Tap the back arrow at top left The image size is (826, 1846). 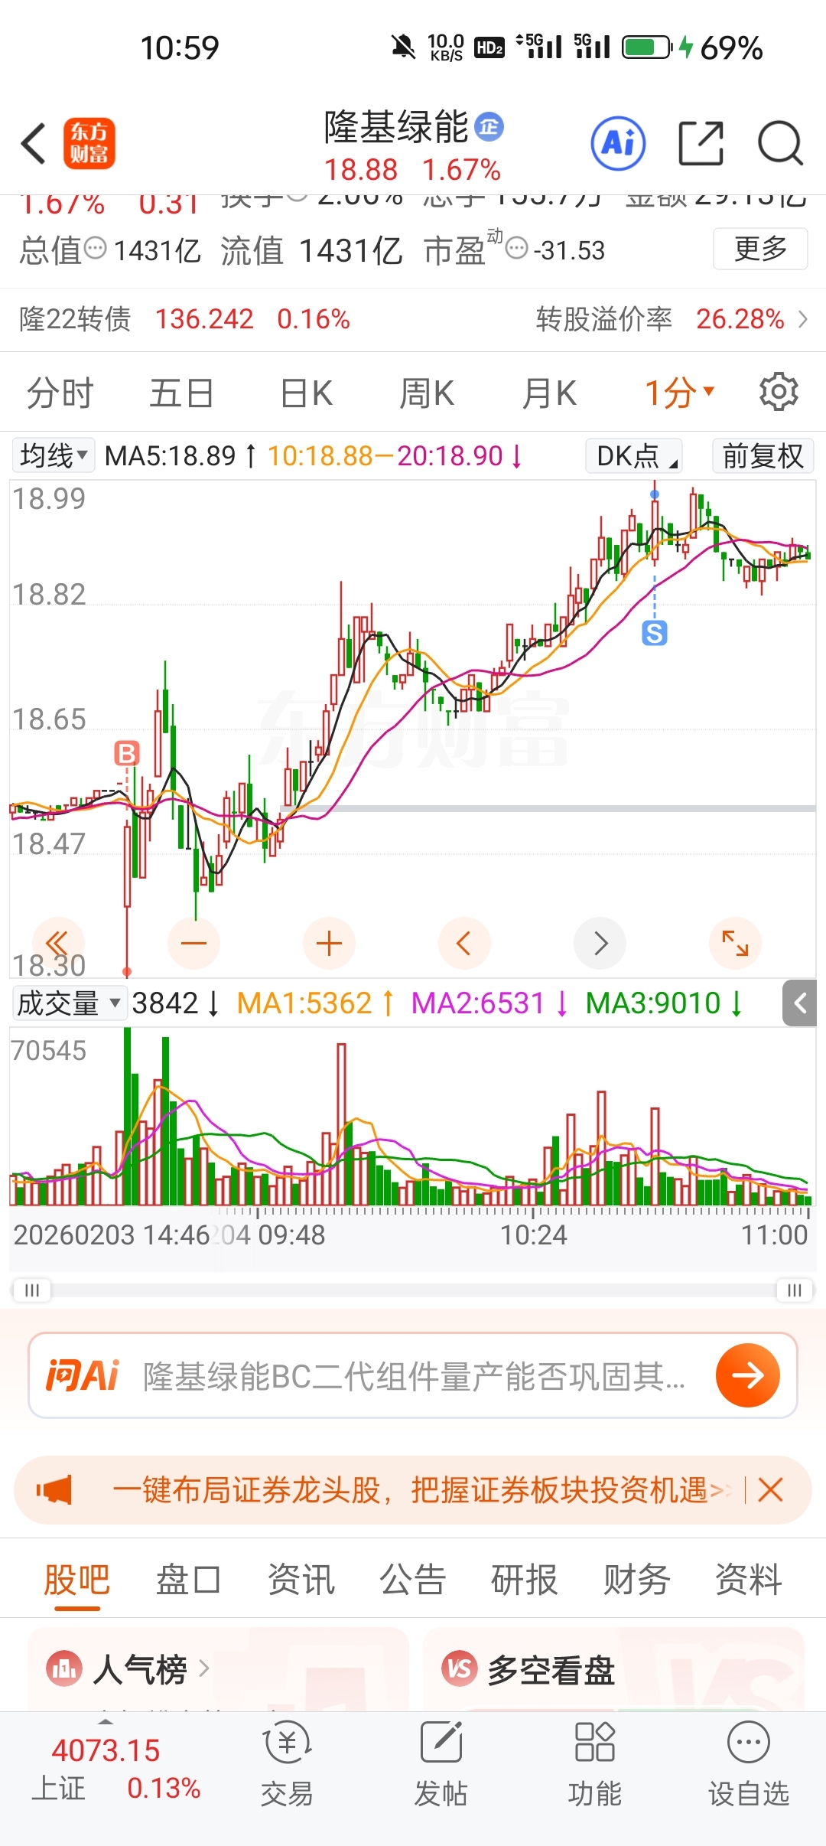34,143
